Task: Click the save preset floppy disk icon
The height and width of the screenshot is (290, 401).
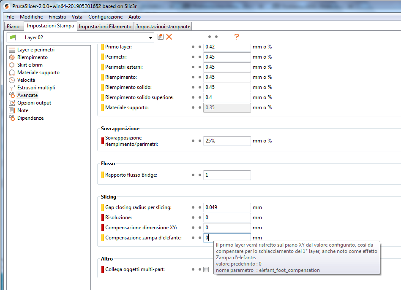Action: (x=161, y=37)
